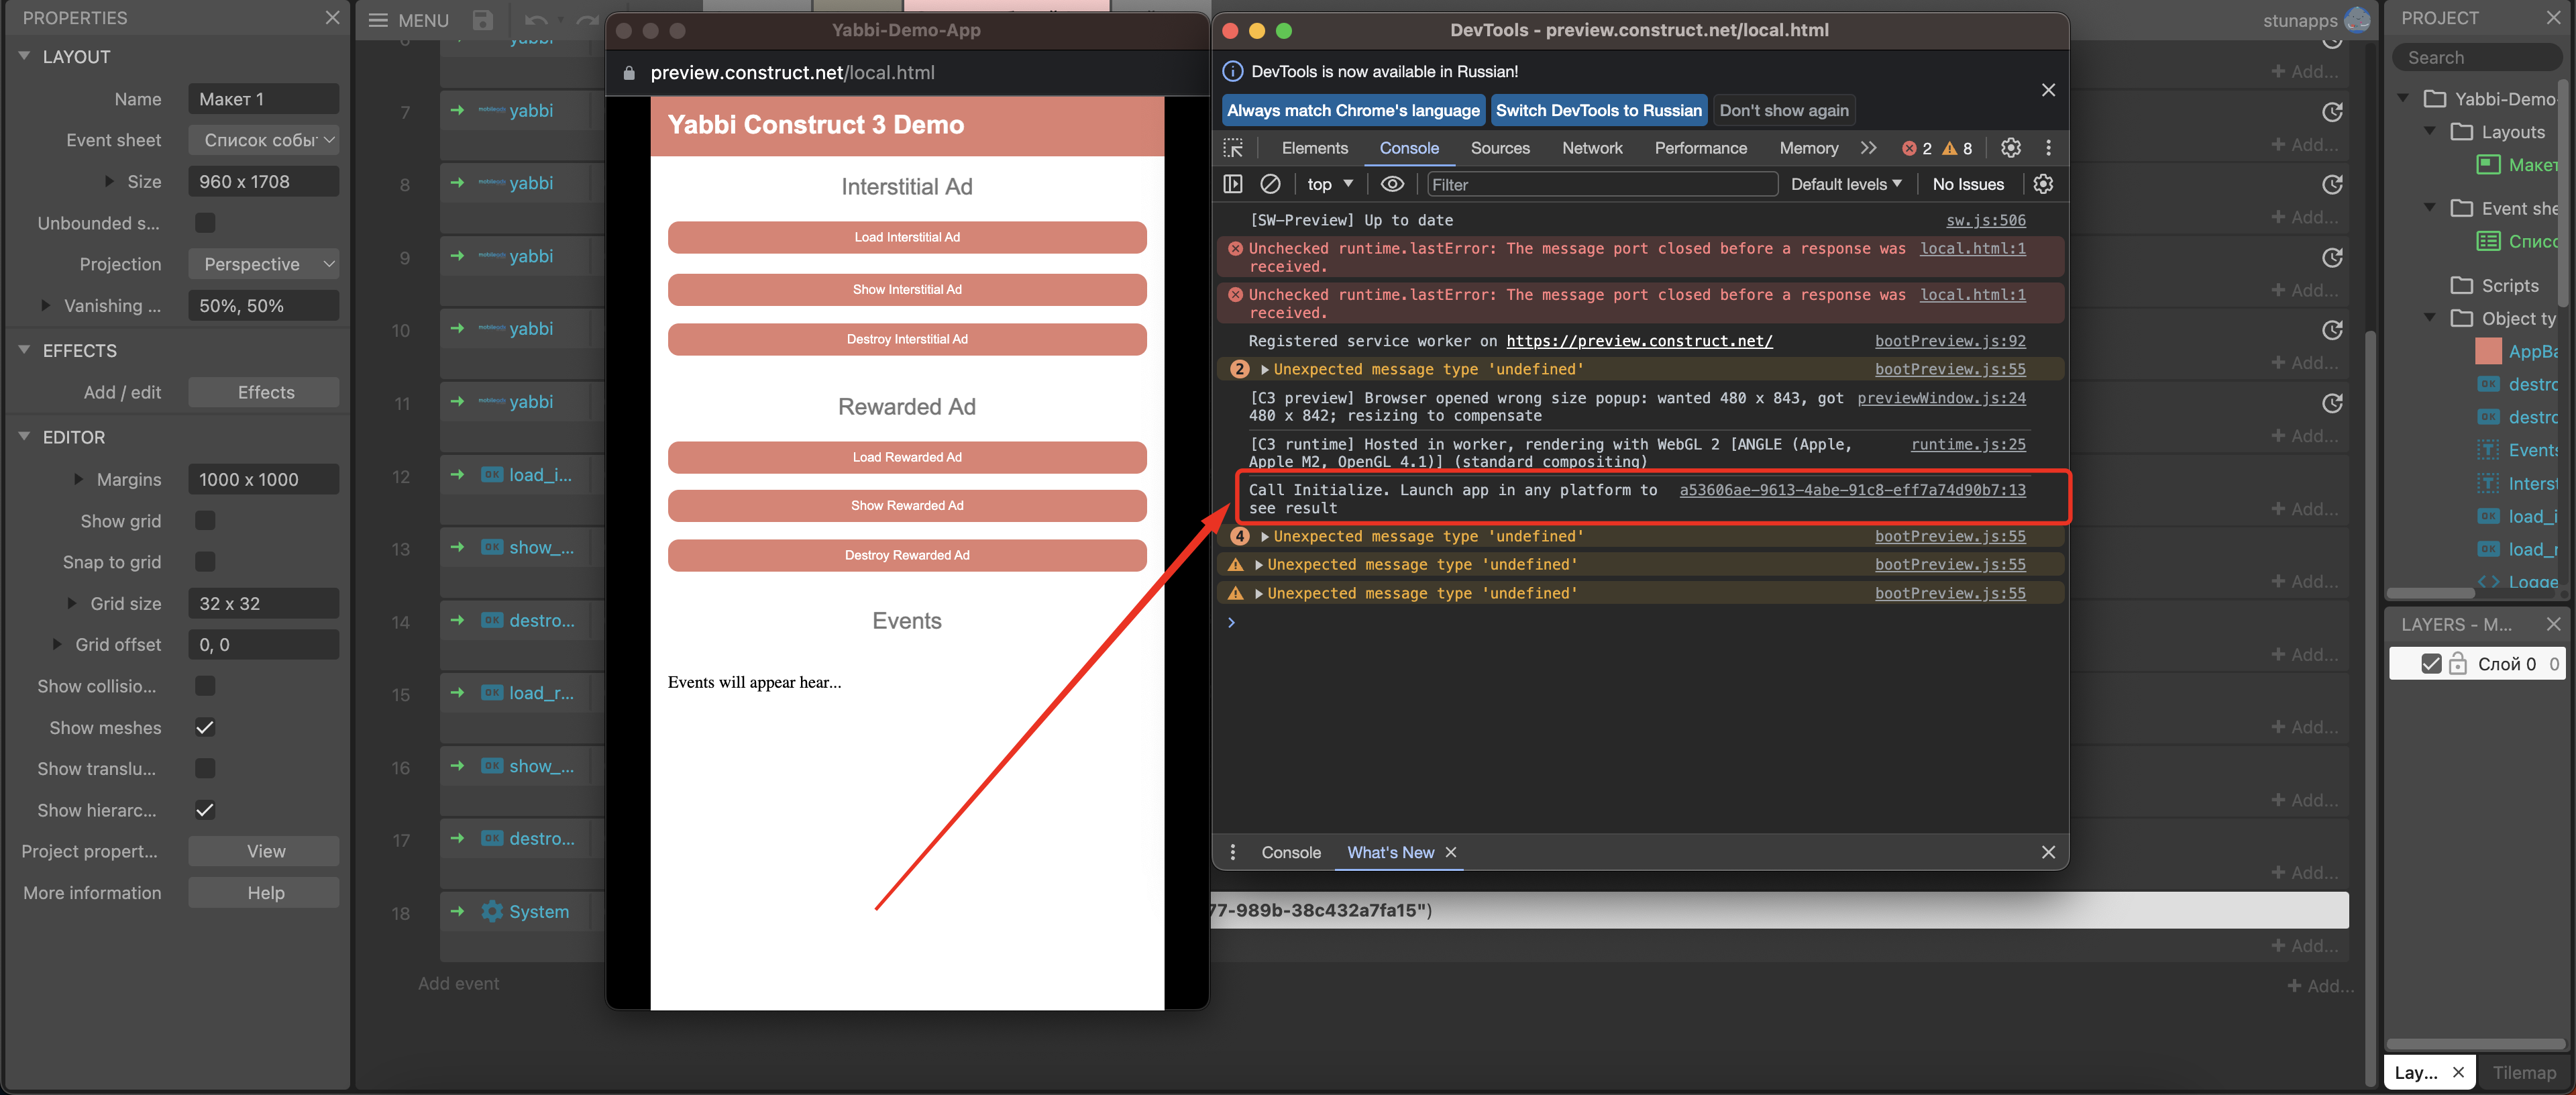Open DevTools three-dot customize menu

point(2048,148)
